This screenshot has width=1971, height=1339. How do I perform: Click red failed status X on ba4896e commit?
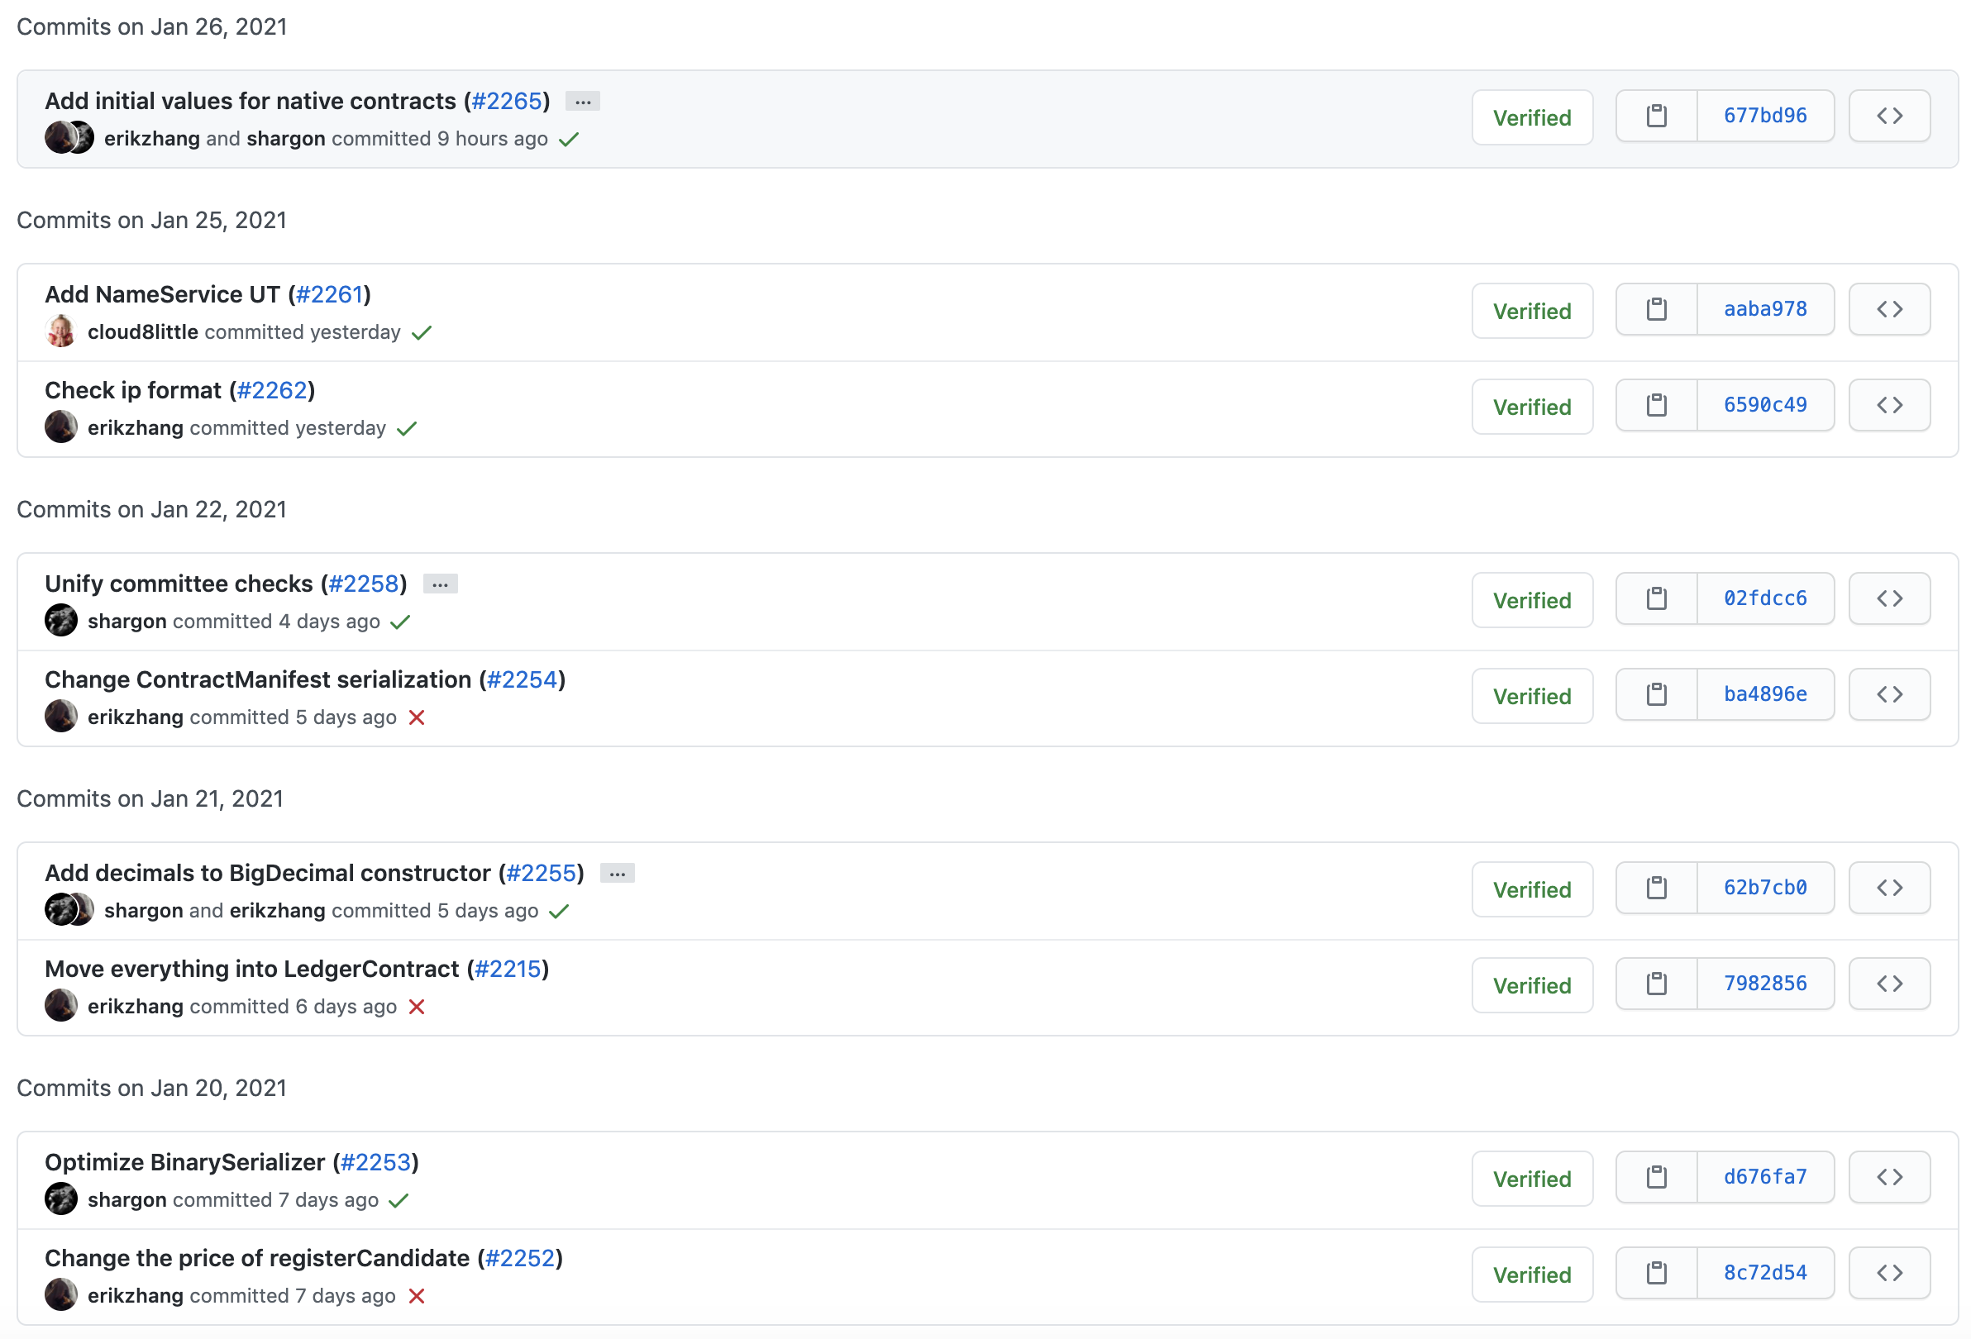pyautogui.click(x=417, y=718)
